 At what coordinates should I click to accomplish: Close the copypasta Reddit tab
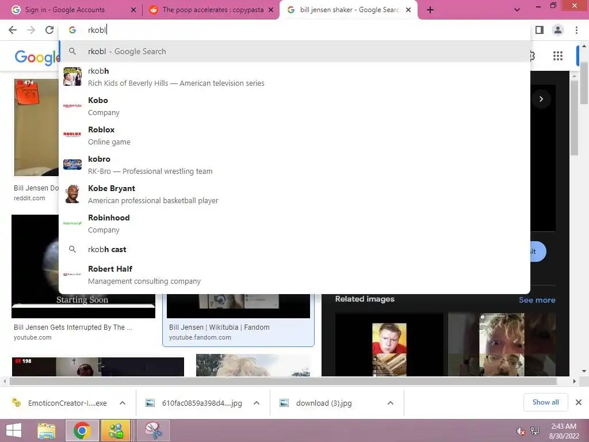(271, 10)
